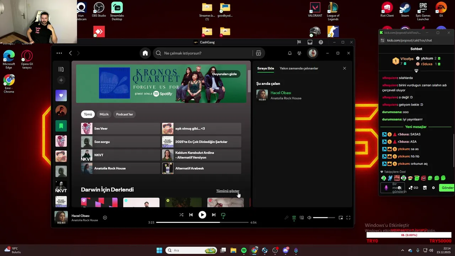Open Kick chat settings gear icon
Viewport: 455px width, 256px height.
click(x=433, y=188)
